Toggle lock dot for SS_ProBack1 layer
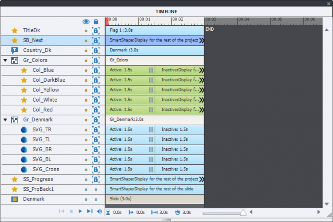 [x=96, y=189]
